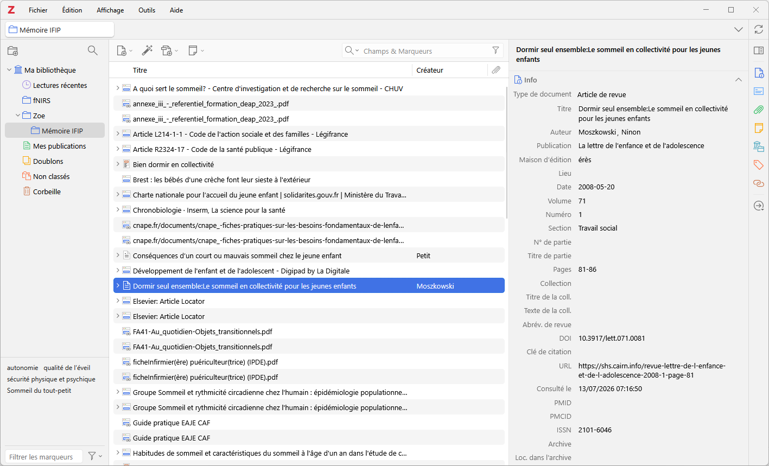Image resolution: width=769 pixels, height=466 pixels.
Task: Click the URL field with cairn.info link
Action: tap(652, 371)
